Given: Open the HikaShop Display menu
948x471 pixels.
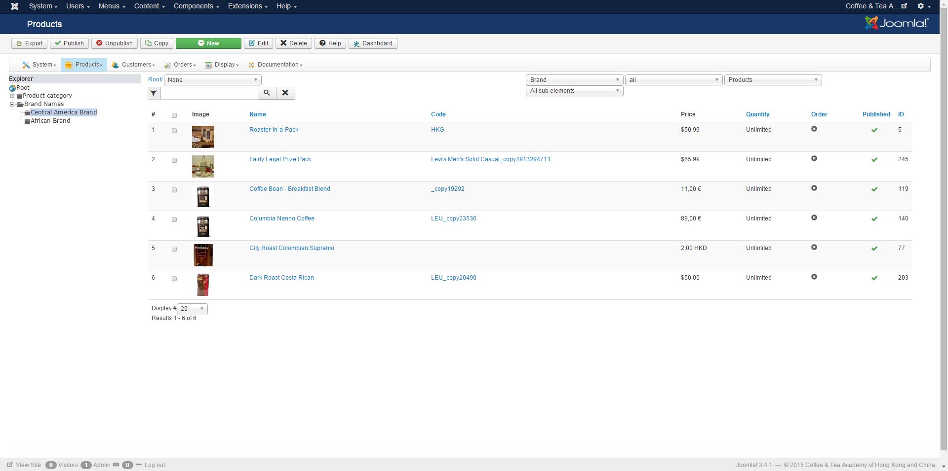Looking at the screenshot, I should tap(222, 65).
